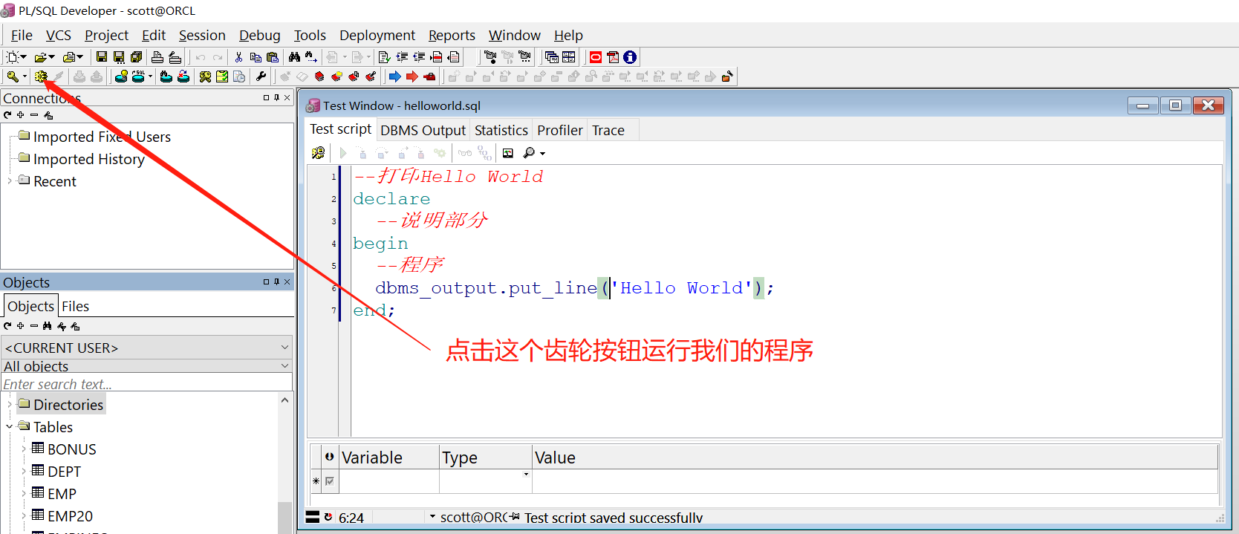Switch to the Trace tab
The width and height of the screenshot is (1239, 534).
608,130
